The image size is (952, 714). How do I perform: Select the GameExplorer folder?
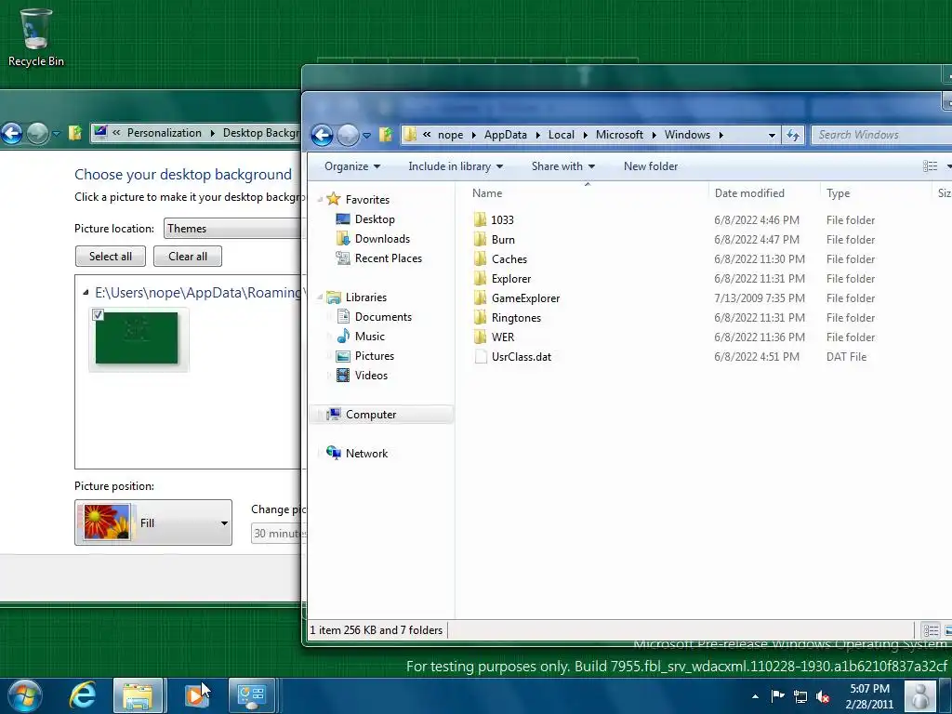(x=525, y=298)
